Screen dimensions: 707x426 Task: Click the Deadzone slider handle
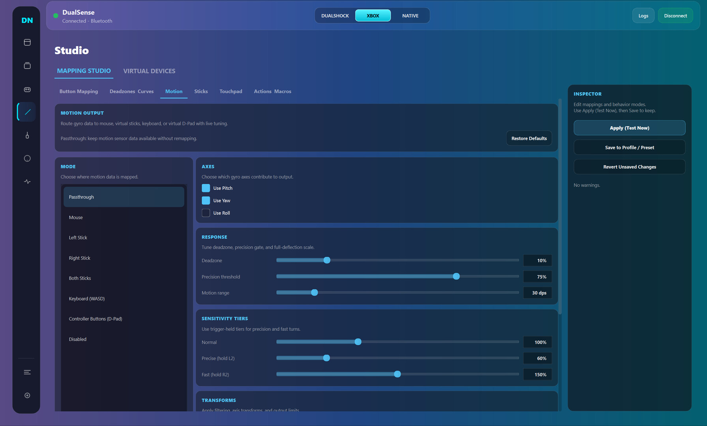tap(327, 260)
